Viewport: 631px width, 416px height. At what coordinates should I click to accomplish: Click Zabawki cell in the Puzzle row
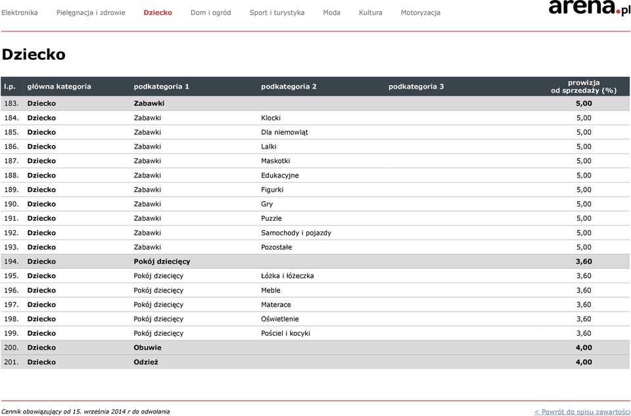click(147, 218)
